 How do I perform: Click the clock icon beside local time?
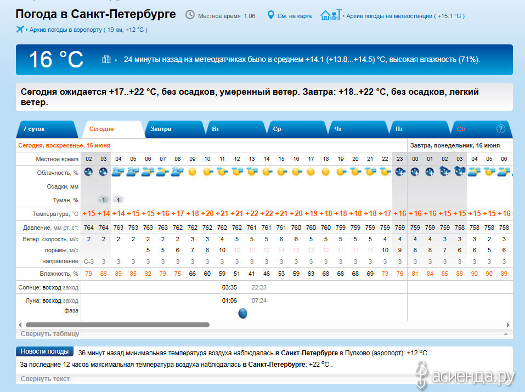pyautogui.click(x=190, y=15)
